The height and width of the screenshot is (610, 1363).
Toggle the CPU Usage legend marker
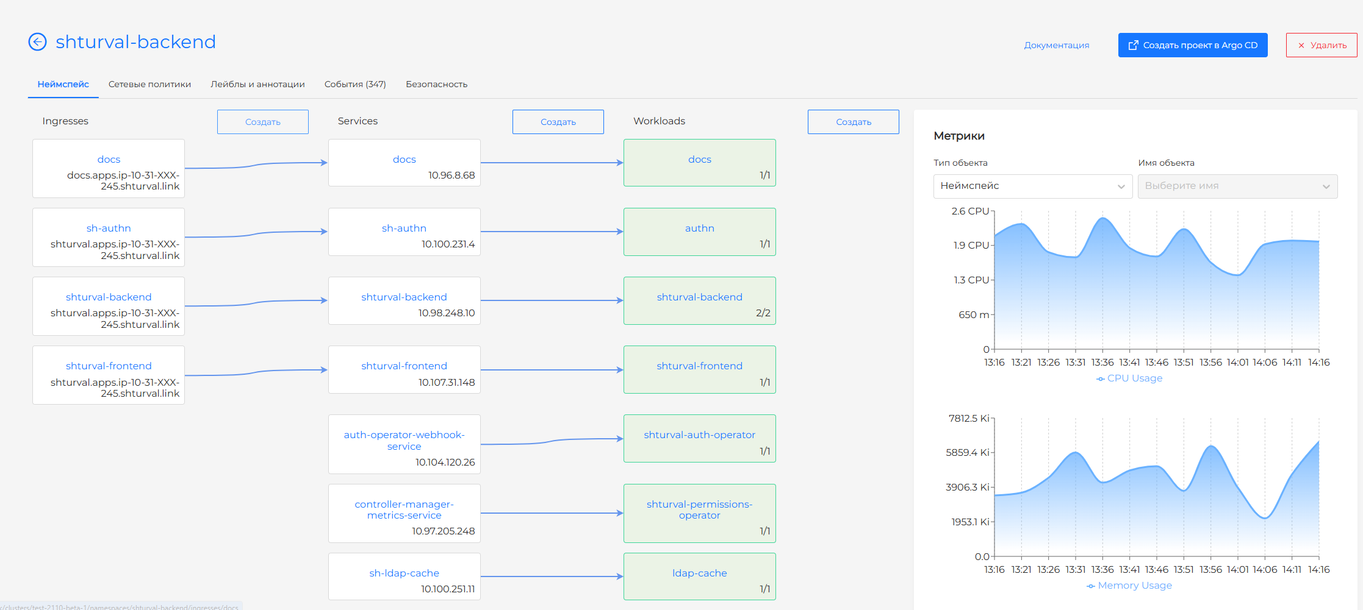[1101, 378]
